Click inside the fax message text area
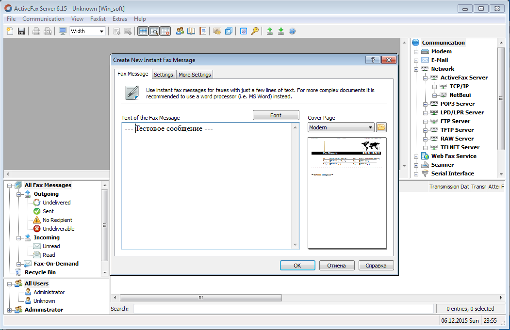510x330 pixels. (207, 186)
